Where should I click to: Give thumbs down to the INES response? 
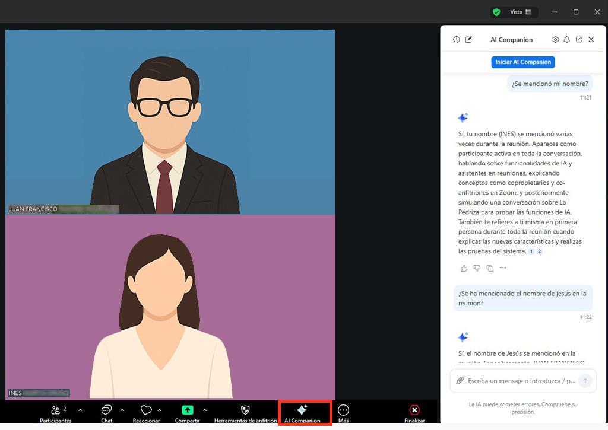(x=477, y=268)
